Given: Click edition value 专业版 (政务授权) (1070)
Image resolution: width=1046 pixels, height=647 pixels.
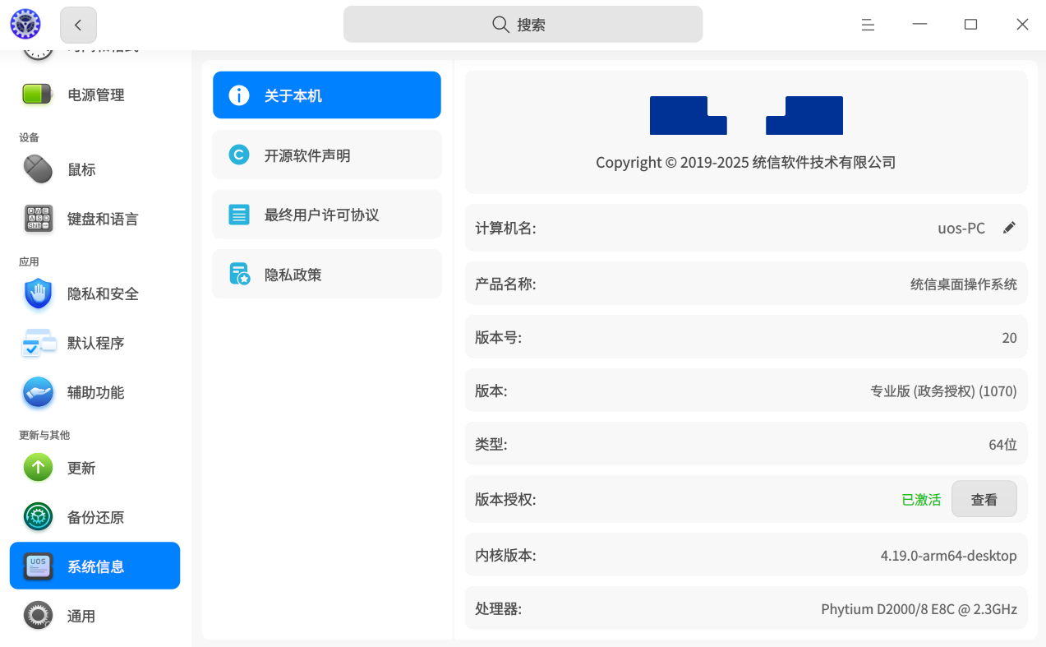Looking at the screenshot, I should (x=943, y=391).
